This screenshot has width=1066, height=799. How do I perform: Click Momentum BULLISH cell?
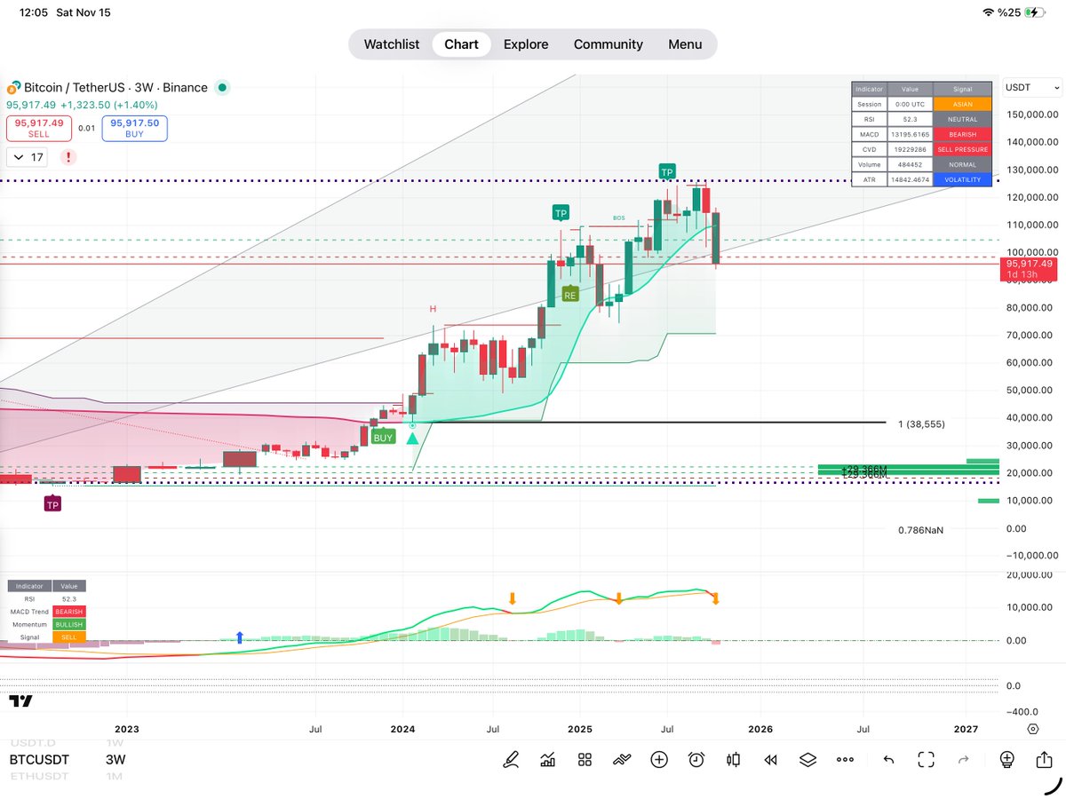pos(69,625)
